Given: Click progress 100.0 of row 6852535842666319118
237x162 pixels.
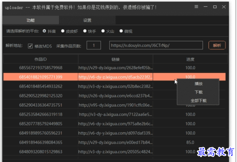Looking at the screenshot, I should point(190,114).
